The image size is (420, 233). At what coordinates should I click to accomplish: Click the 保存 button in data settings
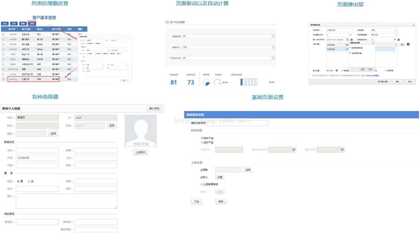click(x=221, y=202)
